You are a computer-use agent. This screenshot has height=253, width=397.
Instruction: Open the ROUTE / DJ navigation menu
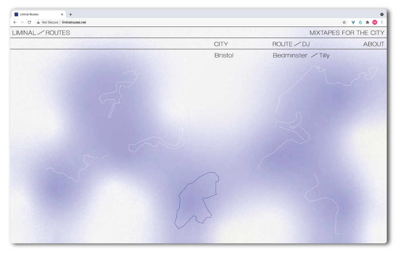tap(291, 44)
